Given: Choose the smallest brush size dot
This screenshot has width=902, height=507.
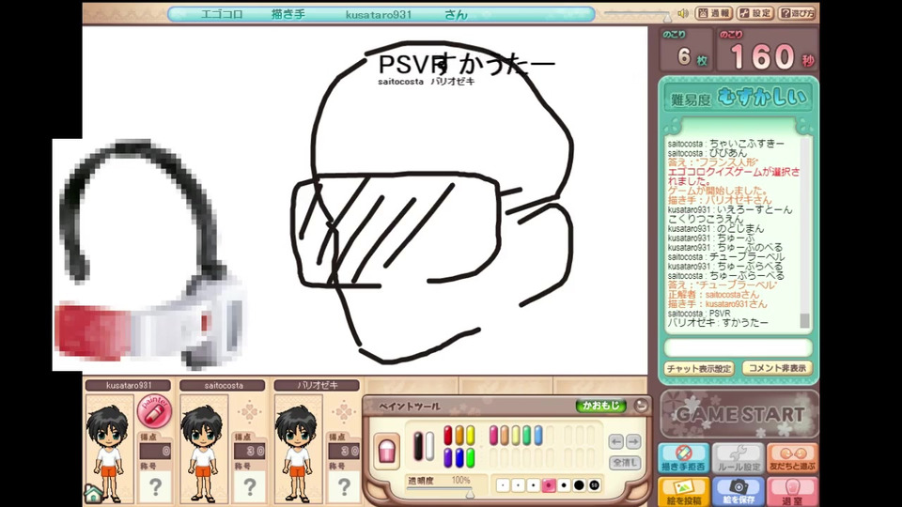Looking at the screenshot, I should [504, 485].
